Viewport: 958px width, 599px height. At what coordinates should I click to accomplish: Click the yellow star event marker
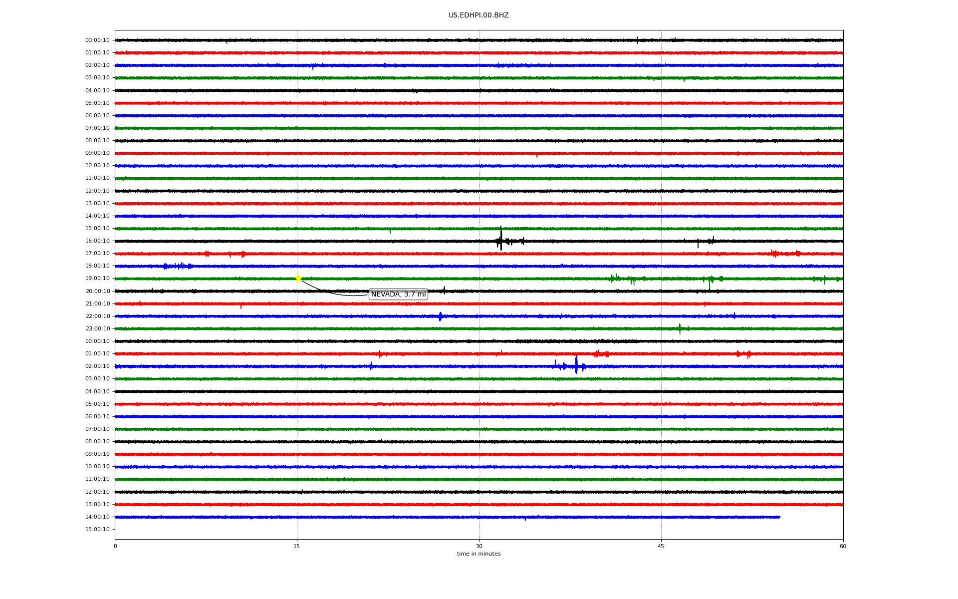point(298,278)
